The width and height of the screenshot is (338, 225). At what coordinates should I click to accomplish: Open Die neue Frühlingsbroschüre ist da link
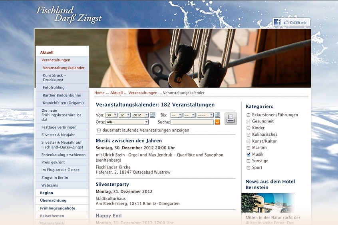point(61,115)
